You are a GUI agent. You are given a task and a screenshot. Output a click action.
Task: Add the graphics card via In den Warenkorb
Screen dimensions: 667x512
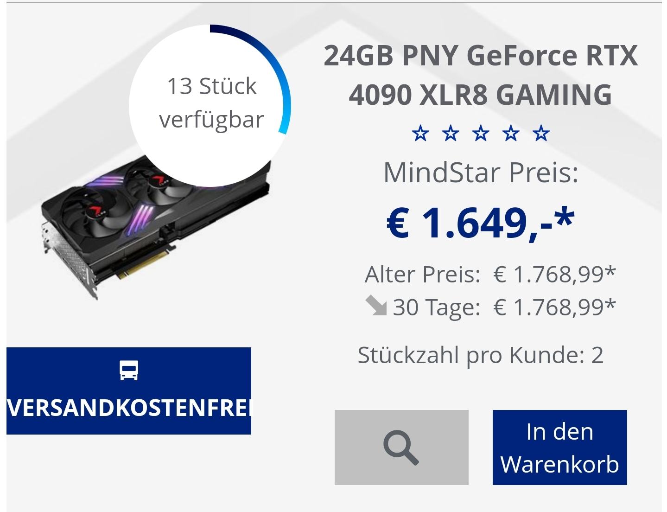click(x=559, y=447)
